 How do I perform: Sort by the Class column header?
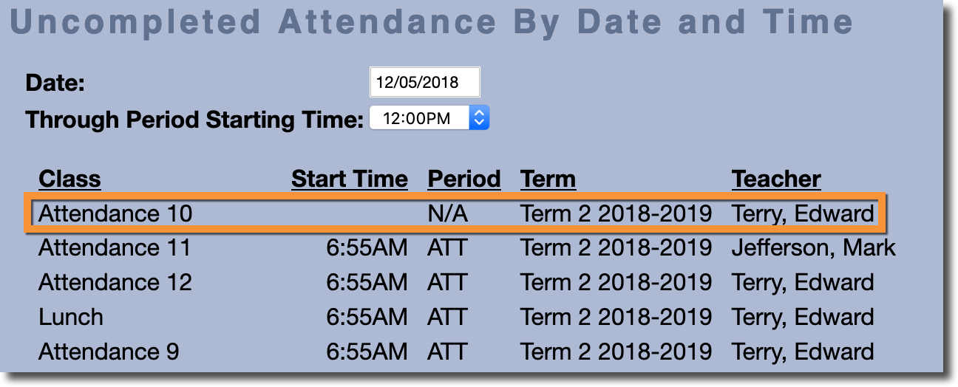pyautogui.click(x=69, y=179)
